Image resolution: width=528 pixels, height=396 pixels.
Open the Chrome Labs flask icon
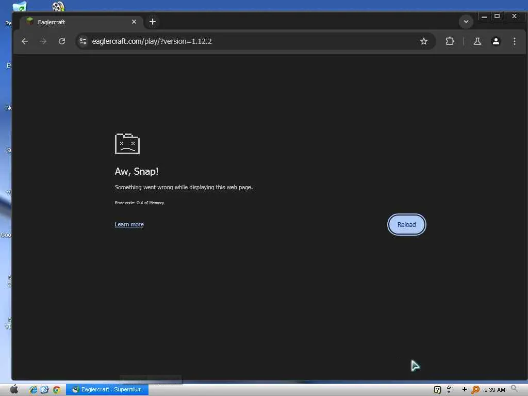point(477,41)
